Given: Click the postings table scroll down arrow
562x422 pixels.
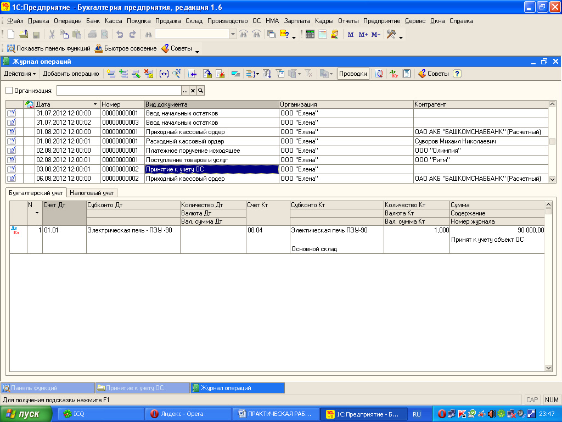Looking at the screenshot, I should tap(548, 368).
